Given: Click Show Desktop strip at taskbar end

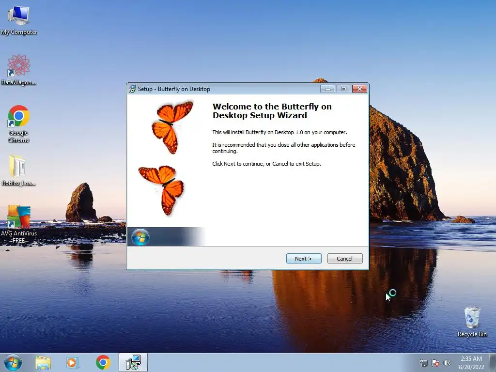Looking at the screenshot, I should [493, 363].
